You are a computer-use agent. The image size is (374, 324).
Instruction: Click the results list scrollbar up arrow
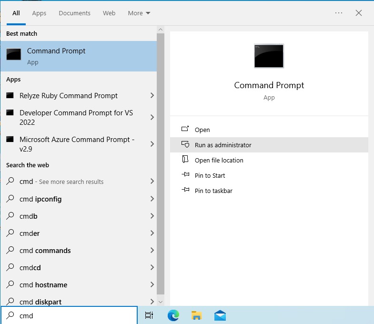coord(161,30)
